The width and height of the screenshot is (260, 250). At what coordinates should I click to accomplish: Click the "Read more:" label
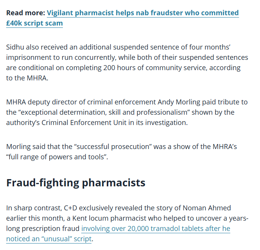click(x=25, y=13)
